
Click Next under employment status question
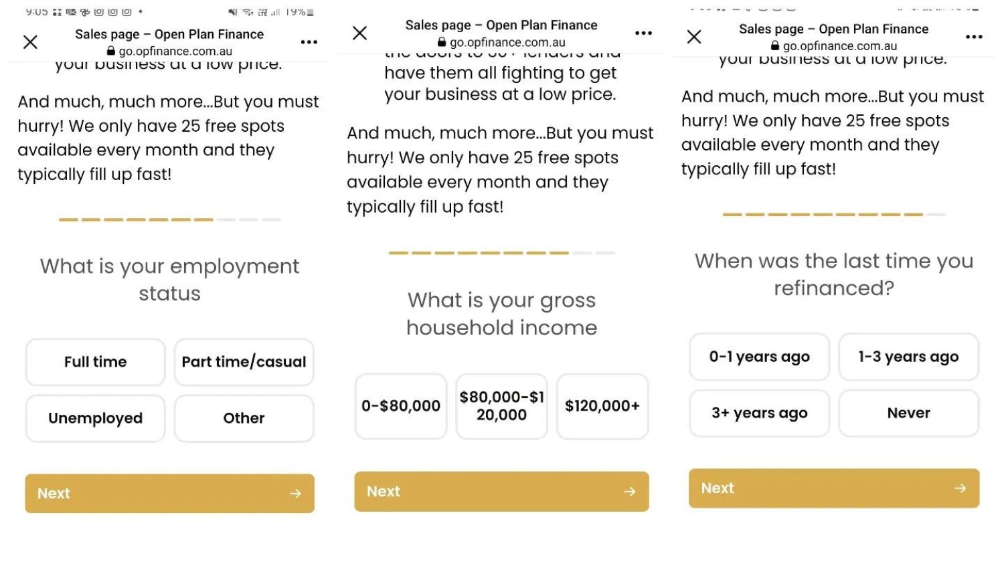coord(170,494)
